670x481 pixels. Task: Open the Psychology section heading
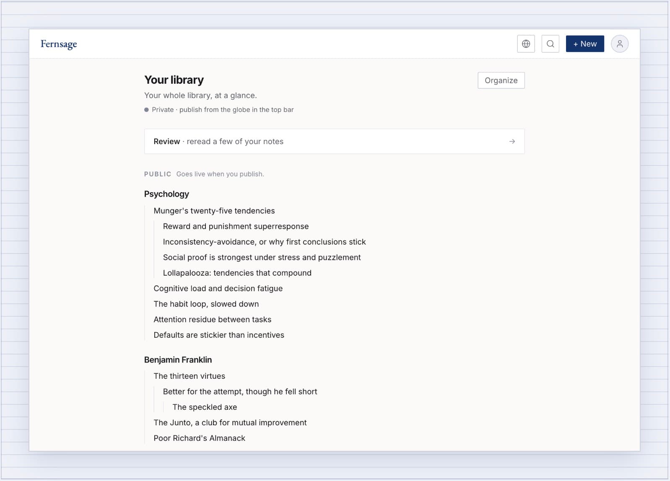(x=166, y=194)
